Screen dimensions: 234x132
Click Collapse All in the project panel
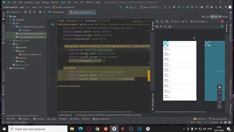pyautogui.click(x=34, y=12)
